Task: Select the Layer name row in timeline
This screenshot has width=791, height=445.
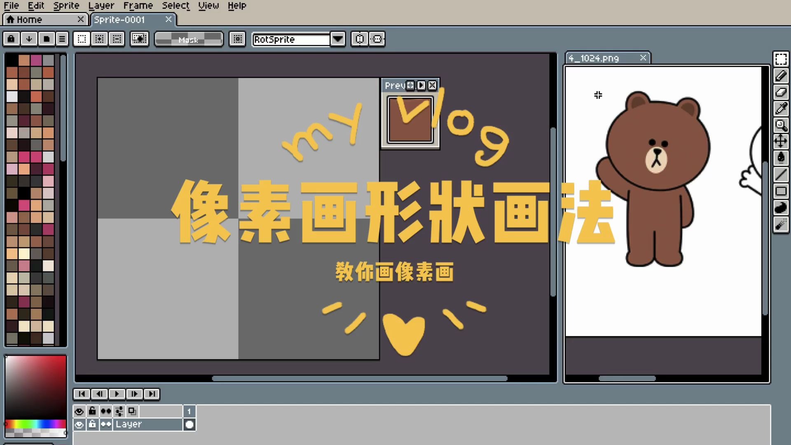Action: coord(148,424)
